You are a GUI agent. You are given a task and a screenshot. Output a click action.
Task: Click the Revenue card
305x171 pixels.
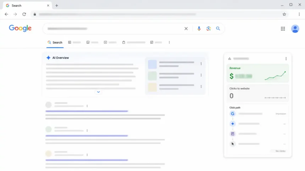tap(257, 73)
